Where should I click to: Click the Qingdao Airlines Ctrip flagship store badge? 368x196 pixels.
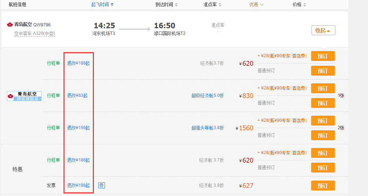coord(24,96)
